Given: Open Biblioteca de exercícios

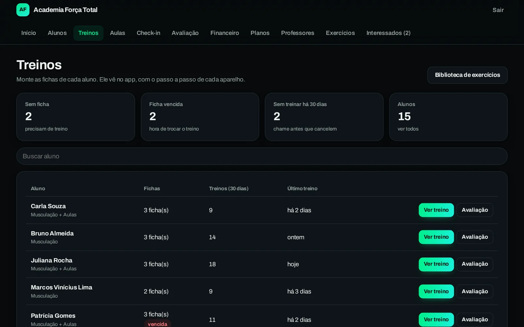Looking at the screenshot, I should tap(467, 75).
